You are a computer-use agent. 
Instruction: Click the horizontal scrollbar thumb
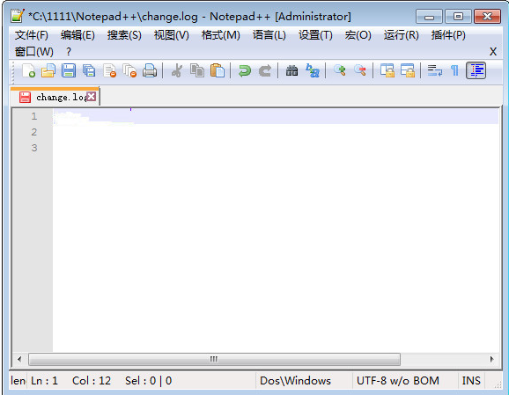214,359
